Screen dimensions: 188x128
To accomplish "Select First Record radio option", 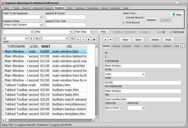I will point(124,23).
